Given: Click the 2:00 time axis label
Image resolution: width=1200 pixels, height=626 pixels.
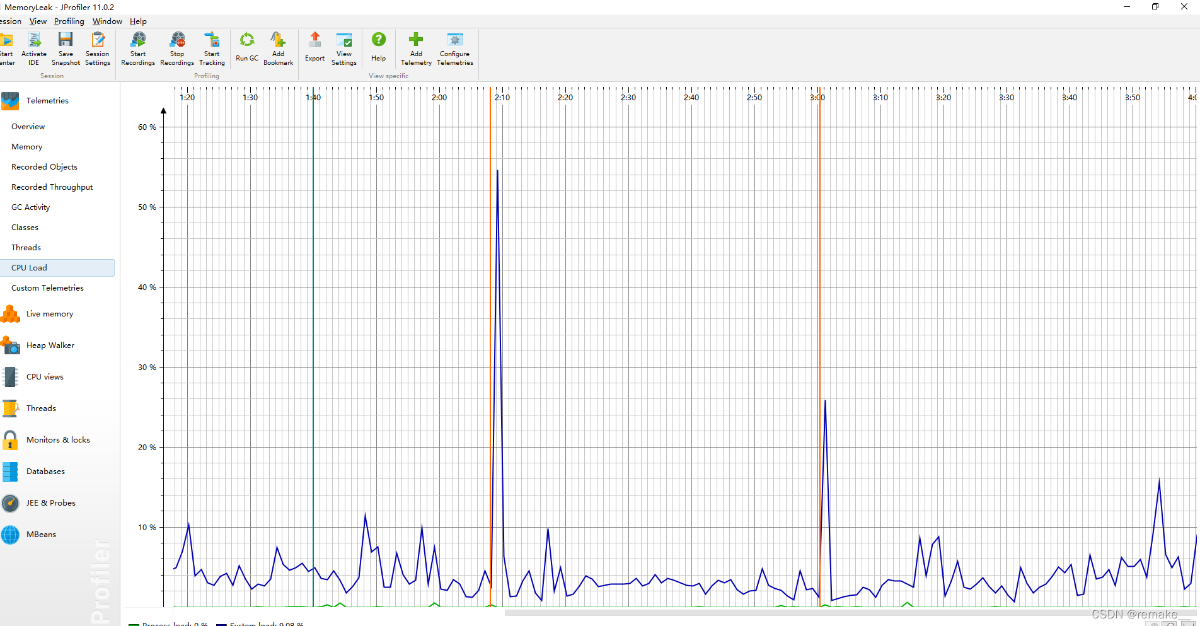Looking at the screenshot, I should 439,98.
